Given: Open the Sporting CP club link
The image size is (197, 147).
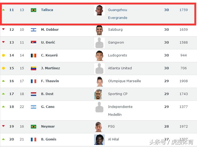Looking at the screenshot, I should [118, 94].
